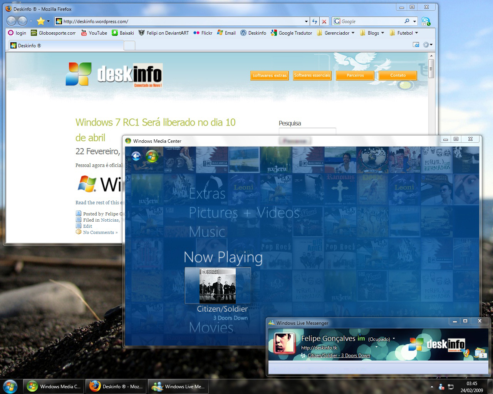The height and width of the screenshot is (394, 493).
Task: Open YouTube bookmark
Action: pos(94,33)
